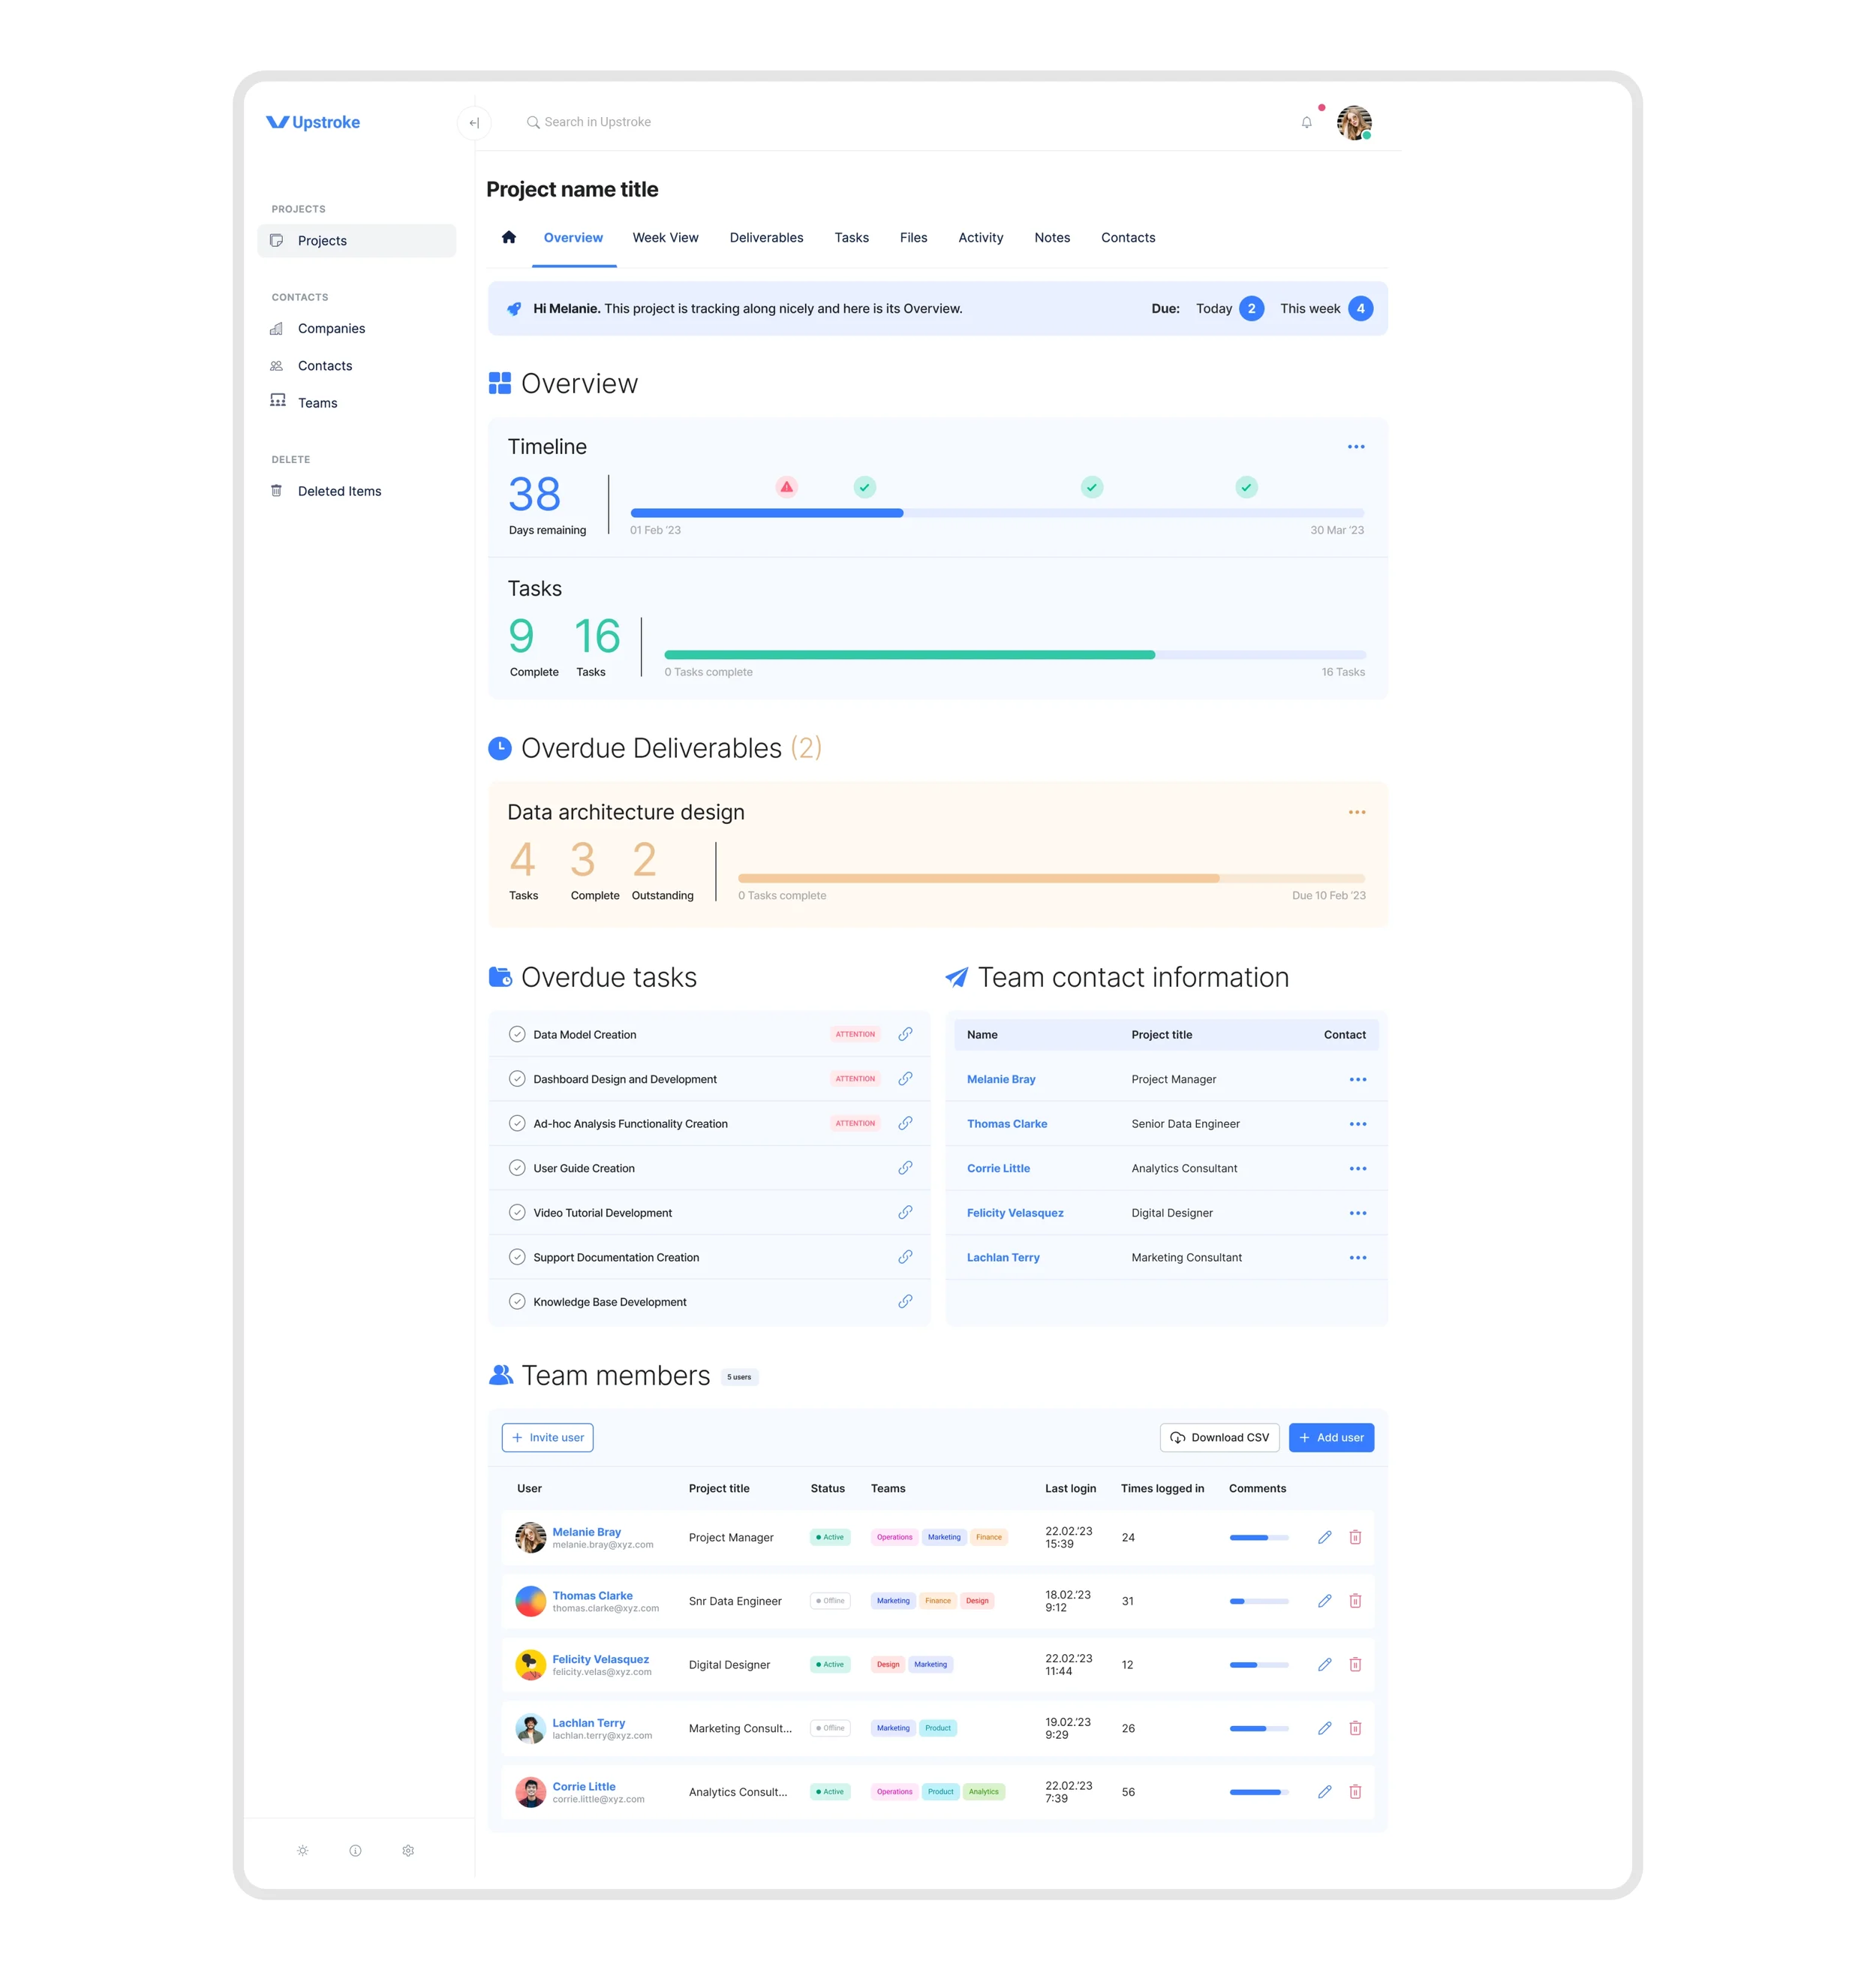Delete Thomas Clarke with trash icon
Screen dimensions: 1876x1961
1355,1600
